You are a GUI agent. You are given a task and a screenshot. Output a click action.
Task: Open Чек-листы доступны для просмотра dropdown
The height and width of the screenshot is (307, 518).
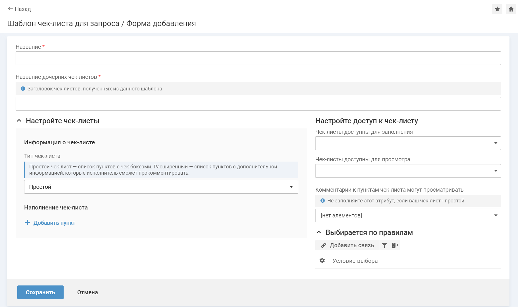point(408,171)
